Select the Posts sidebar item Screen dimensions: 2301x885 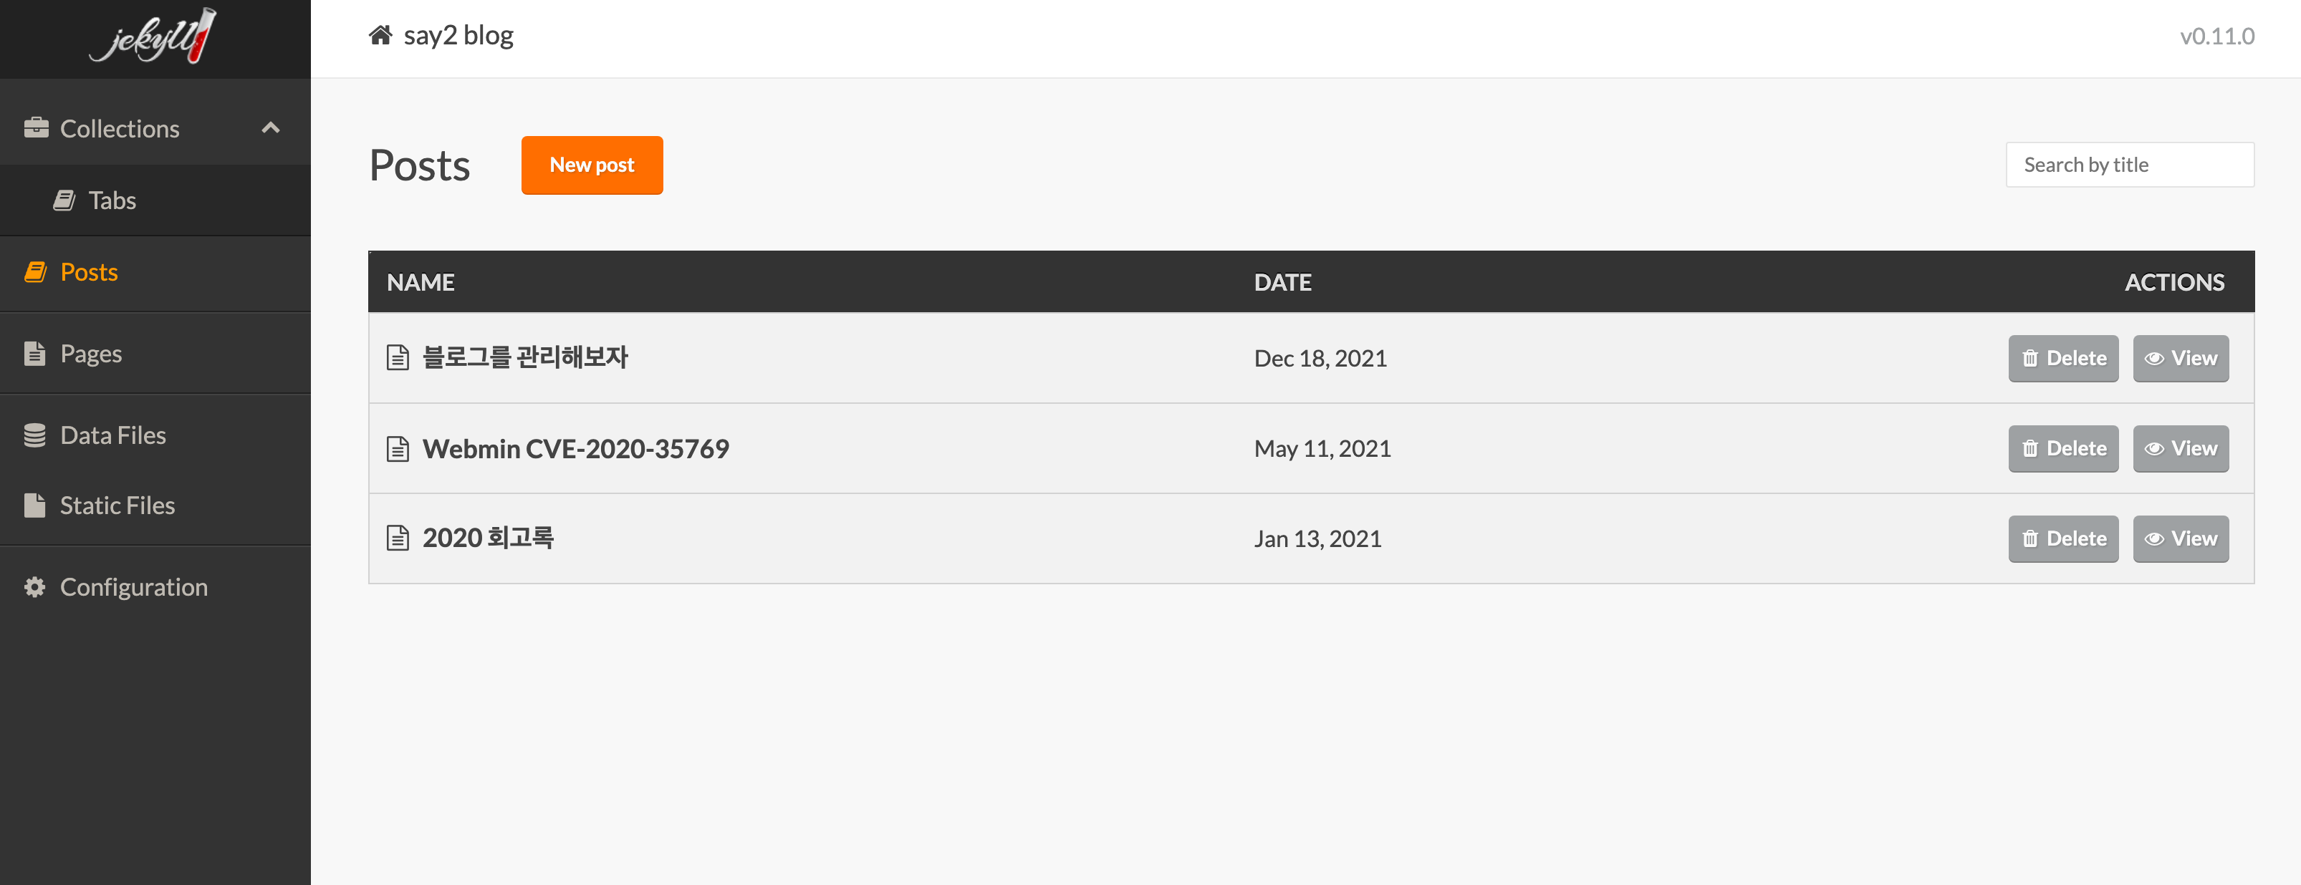click(x=88, y=272)
